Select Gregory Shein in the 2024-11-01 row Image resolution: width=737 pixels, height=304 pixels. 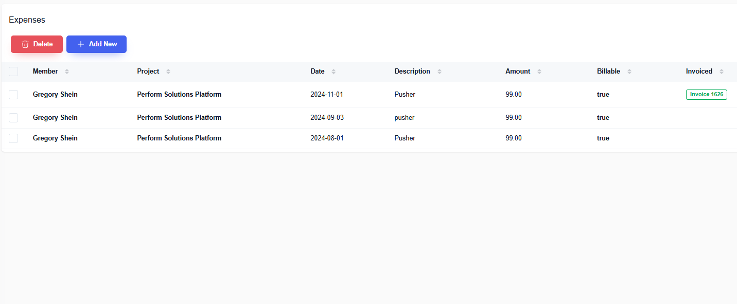[55, 95]
